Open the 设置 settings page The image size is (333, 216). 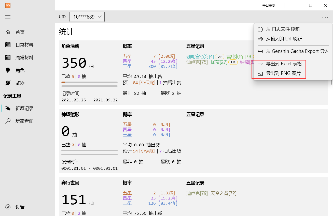(20, 207)
